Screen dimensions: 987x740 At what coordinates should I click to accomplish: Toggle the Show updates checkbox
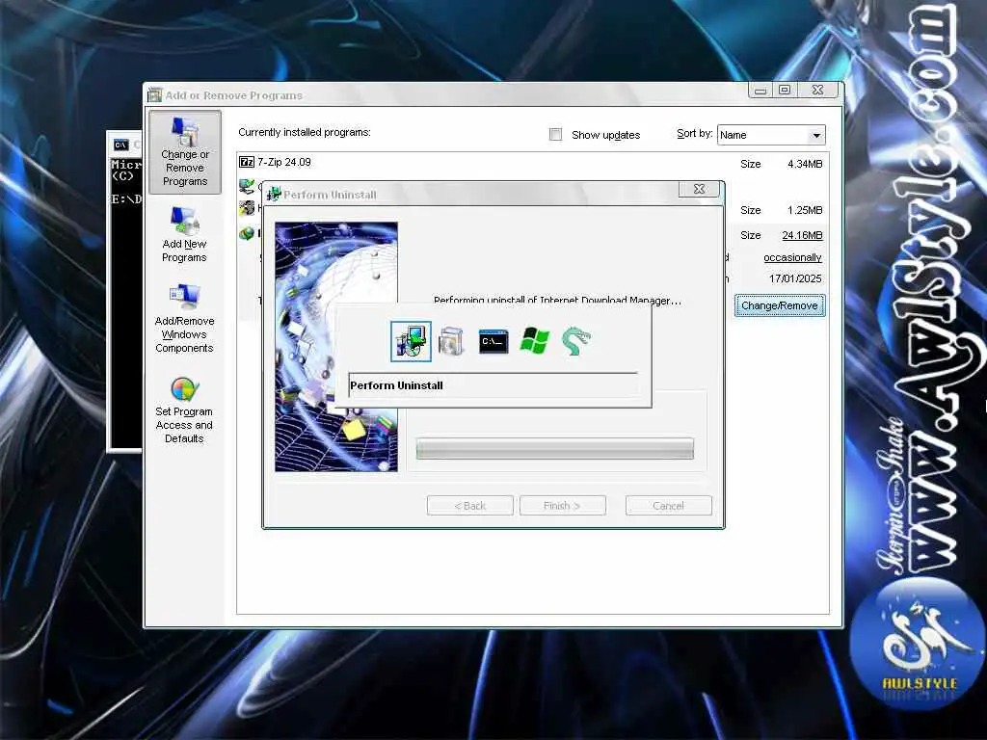(555, 134)
